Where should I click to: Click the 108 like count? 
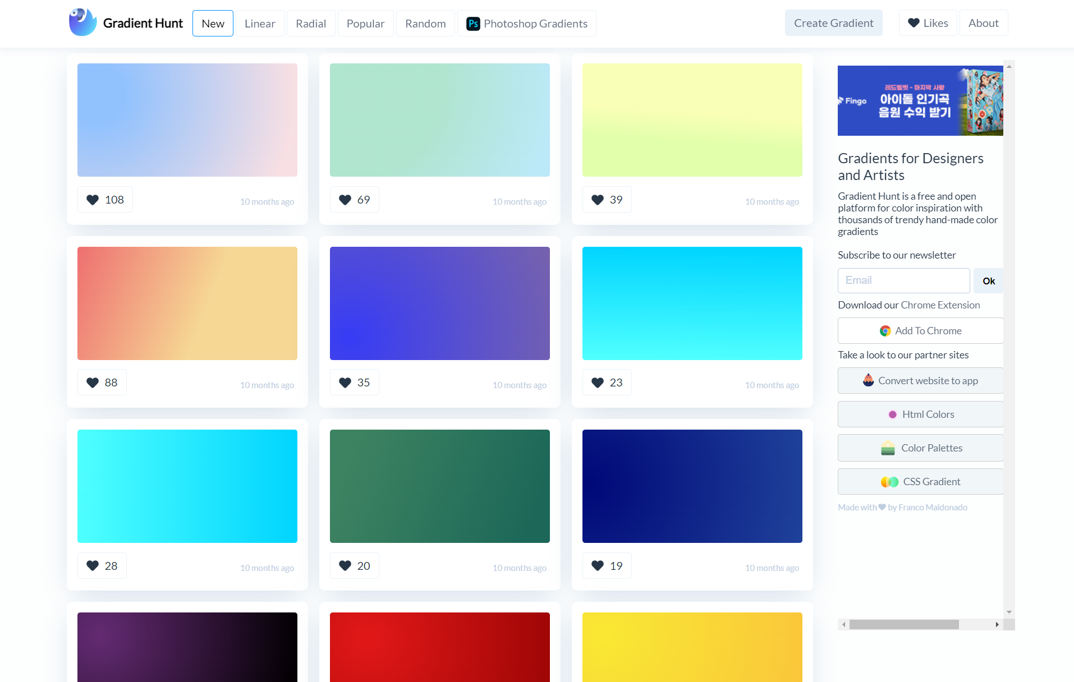[x=114, y=200]
